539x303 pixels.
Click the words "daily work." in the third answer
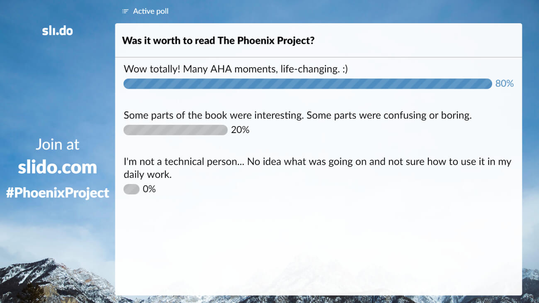coord(148,175)
